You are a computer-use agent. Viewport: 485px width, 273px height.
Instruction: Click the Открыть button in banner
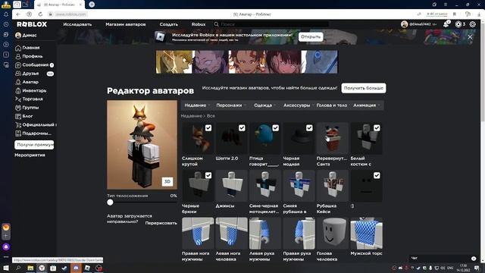point(311,37)
